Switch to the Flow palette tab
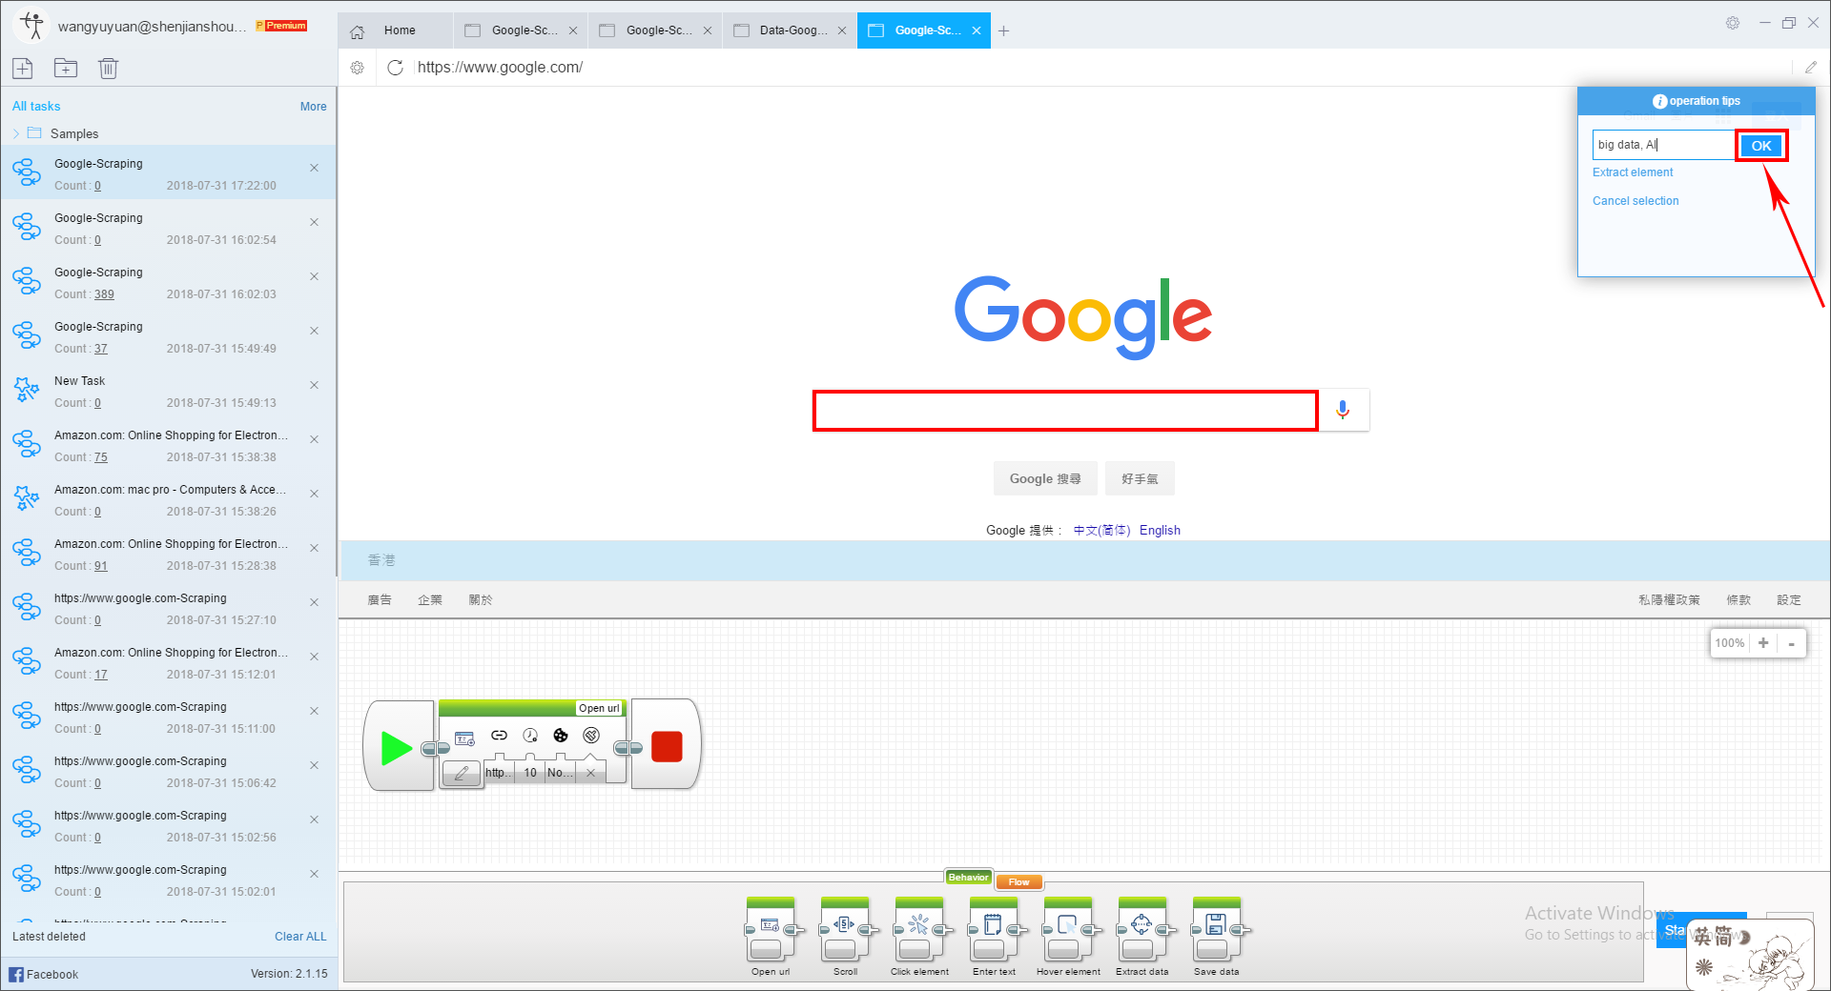This screenshot has height=991, width=1831. coord(1018,881)
